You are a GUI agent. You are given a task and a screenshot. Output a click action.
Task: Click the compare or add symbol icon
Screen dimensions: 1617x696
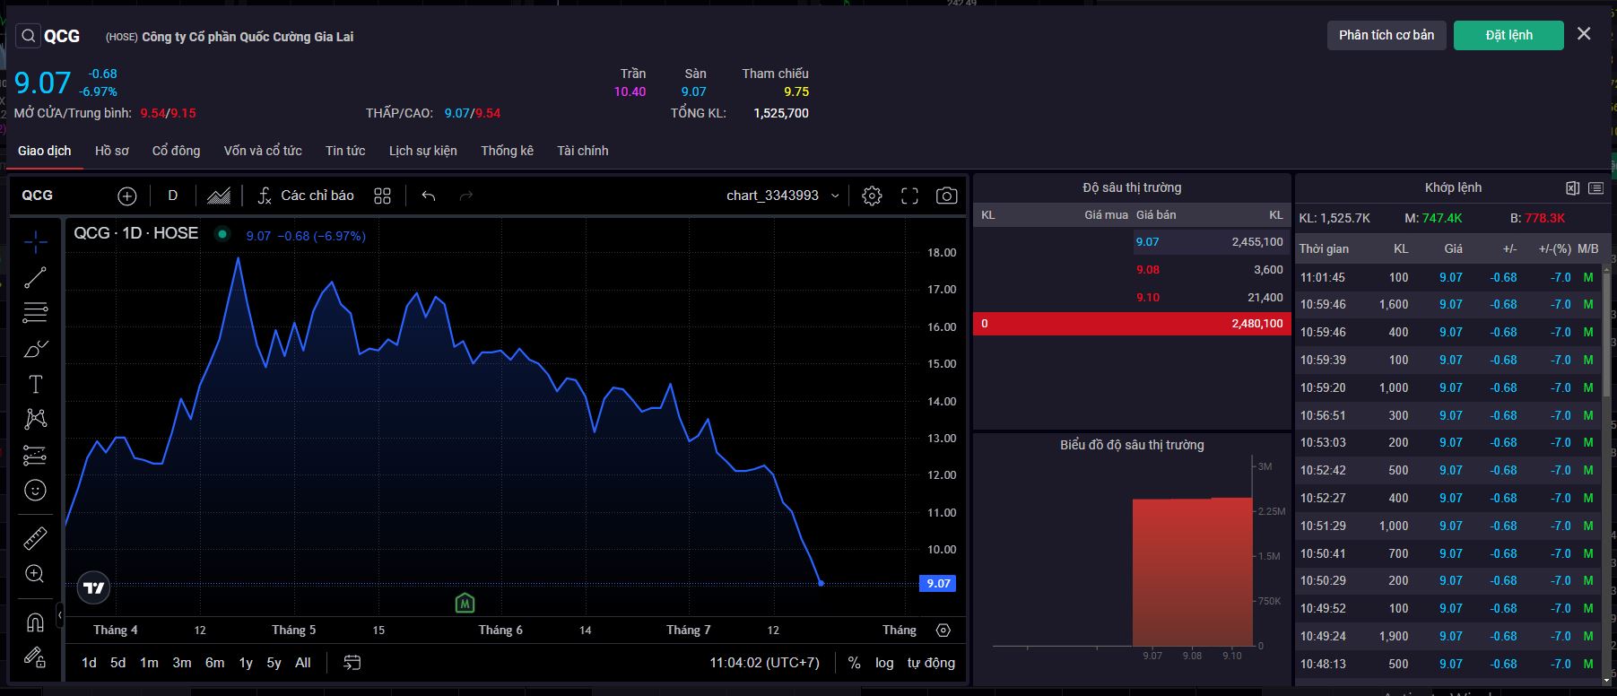[127, 196]
